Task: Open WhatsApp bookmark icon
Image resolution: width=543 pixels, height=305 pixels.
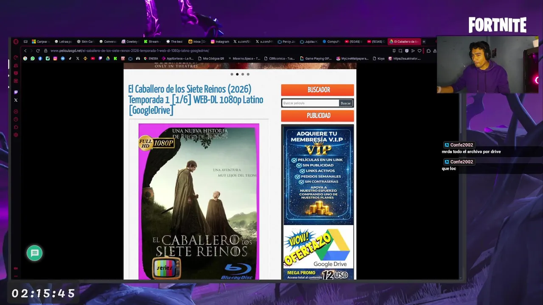Action: 33,58
